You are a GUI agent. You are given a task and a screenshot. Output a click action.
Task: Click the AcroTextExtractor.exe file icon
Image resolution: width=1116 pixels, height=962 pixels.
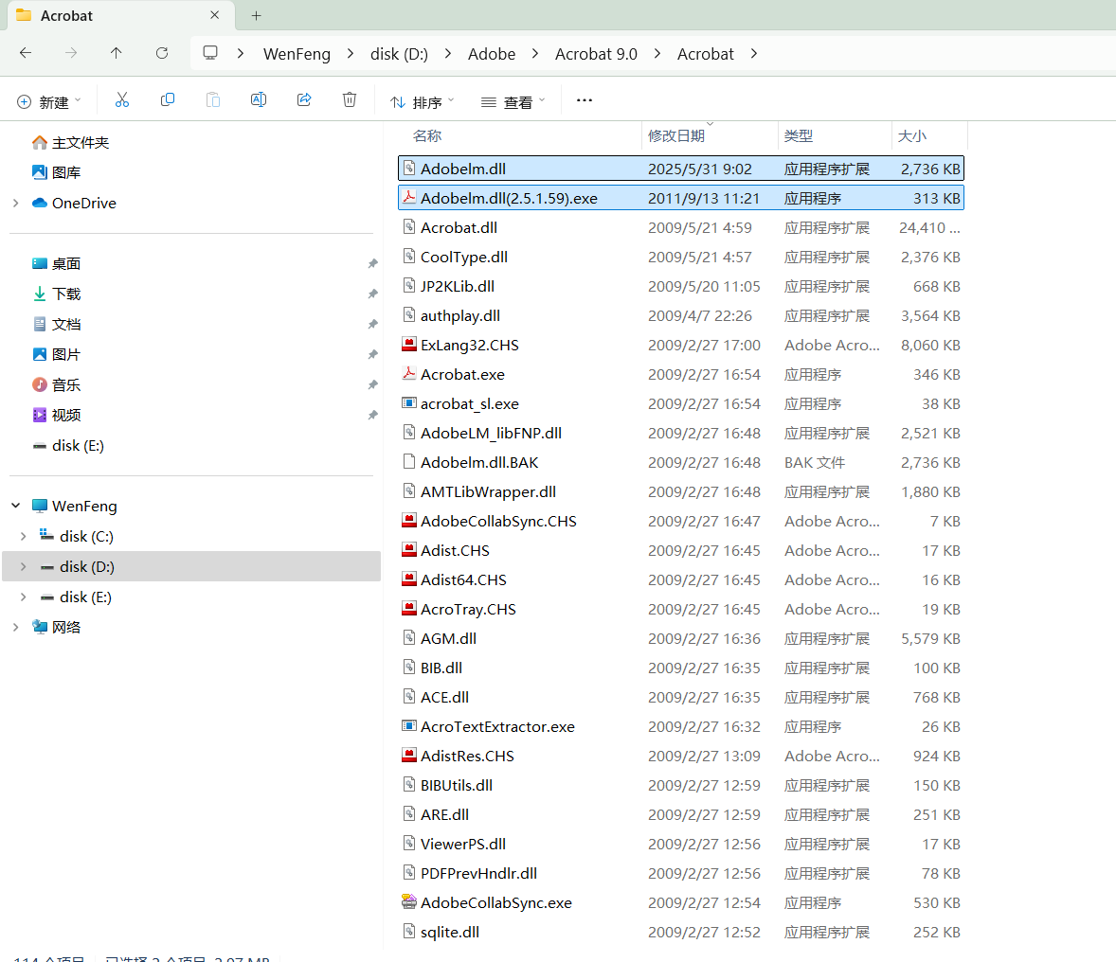click(408, 726)
